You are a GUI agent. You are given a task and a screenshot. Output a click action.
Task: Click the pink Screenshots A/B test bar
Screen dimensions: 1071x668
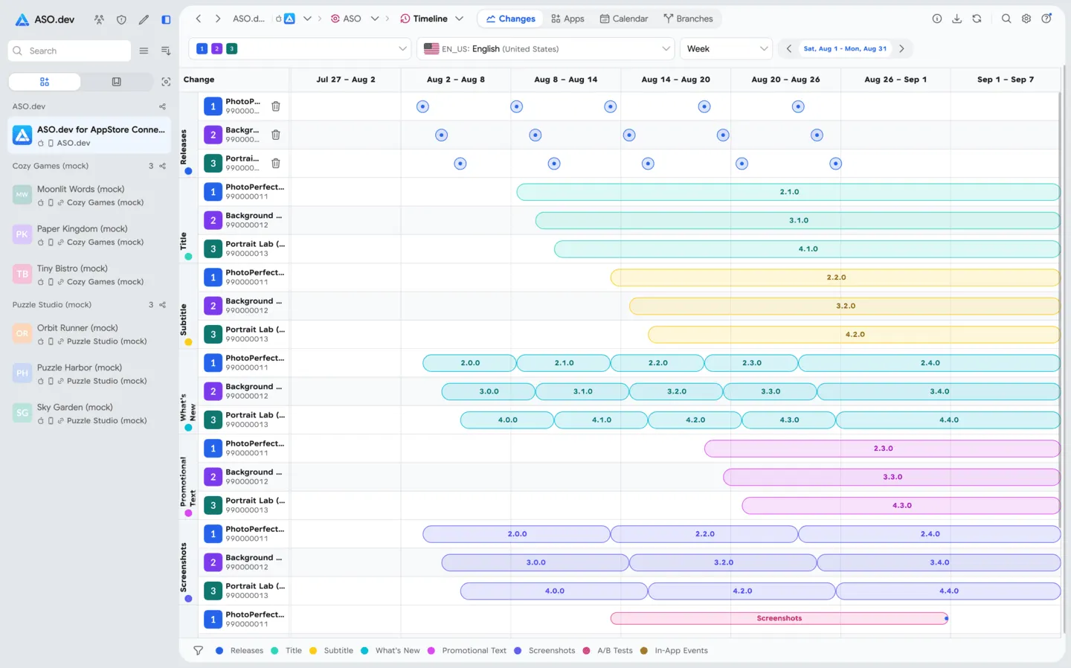779,618
